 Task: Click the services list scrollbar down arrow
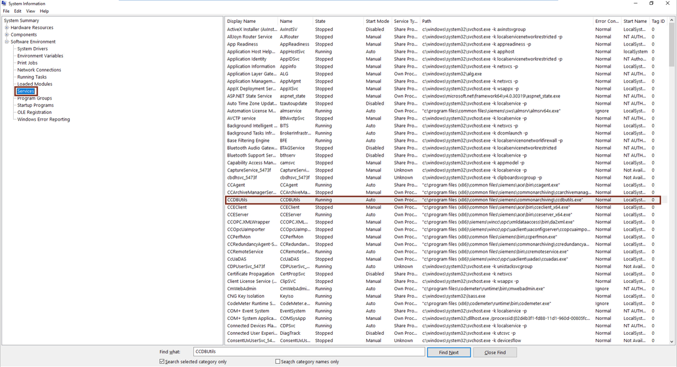coord(672,342)
